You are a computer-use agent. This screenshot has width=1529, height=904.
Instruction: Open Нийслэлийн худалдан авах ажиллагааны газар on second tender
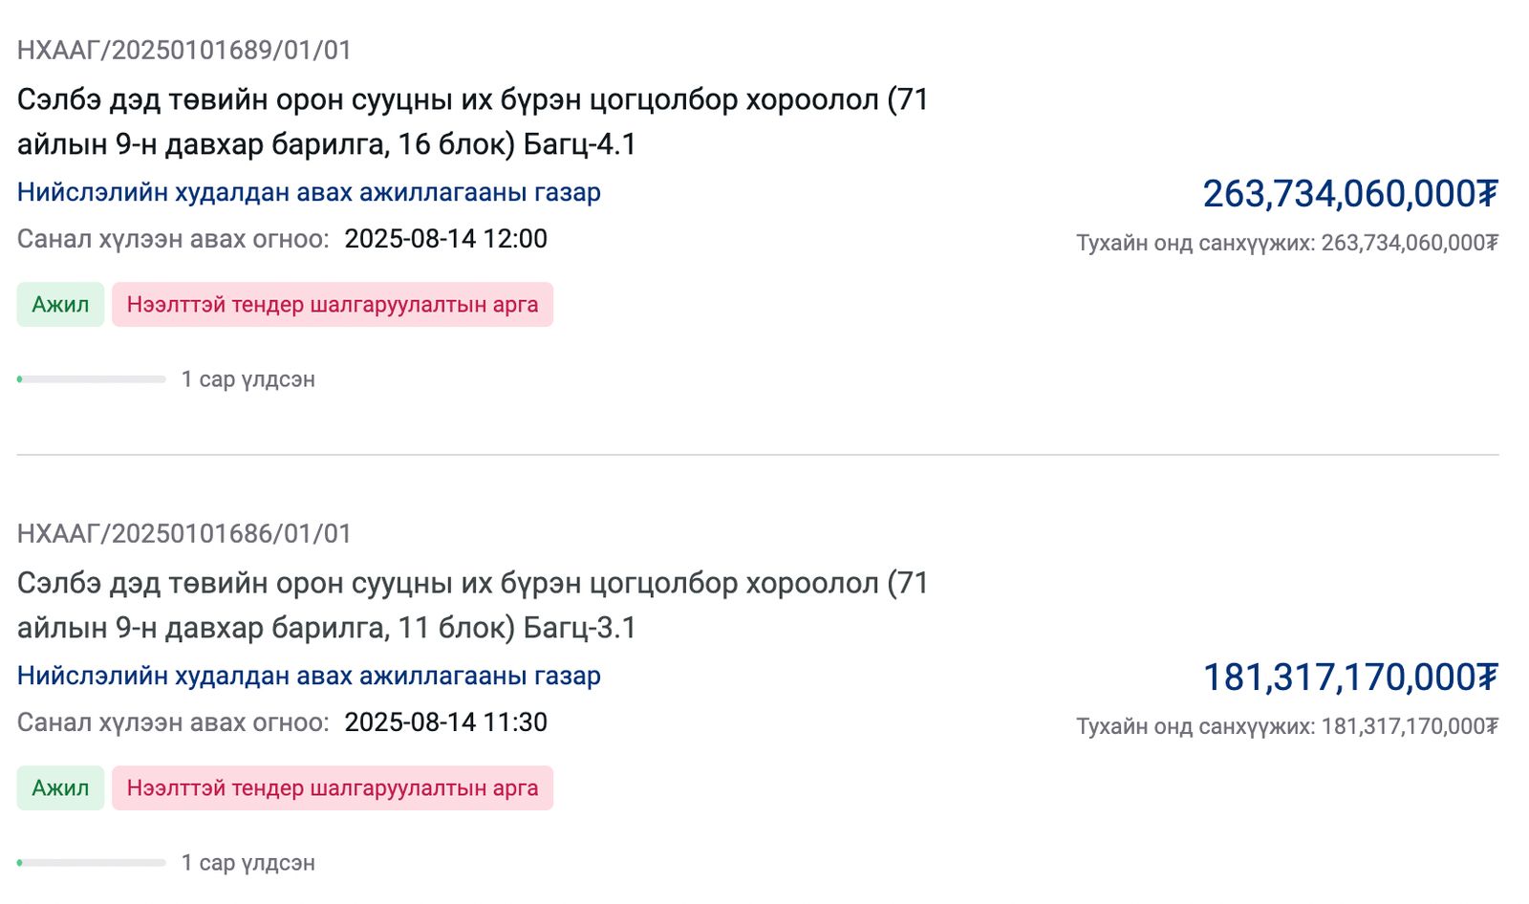[x=309, y=675]
